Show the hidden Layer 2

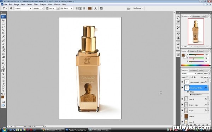tap(182, 116)
